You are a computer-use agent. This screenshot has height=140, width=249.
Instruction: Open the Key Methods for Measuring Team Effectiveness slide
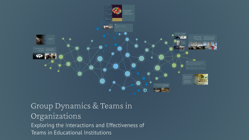tap(203, 42)
